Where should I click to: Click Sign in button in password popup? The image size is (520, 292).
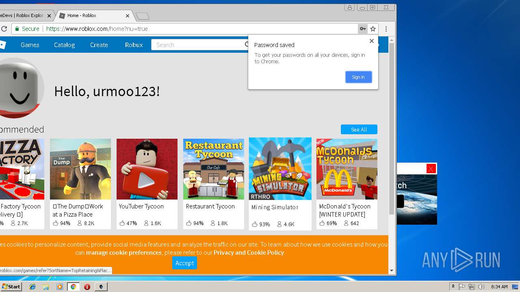click(358, 77)
